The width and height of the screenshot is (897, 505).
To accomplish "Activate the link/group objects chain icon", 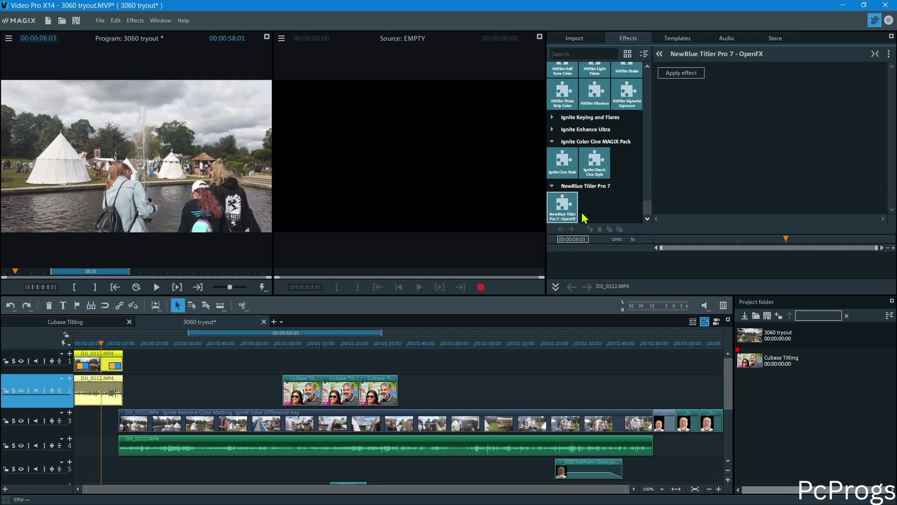I will click(x=119, y=306).
